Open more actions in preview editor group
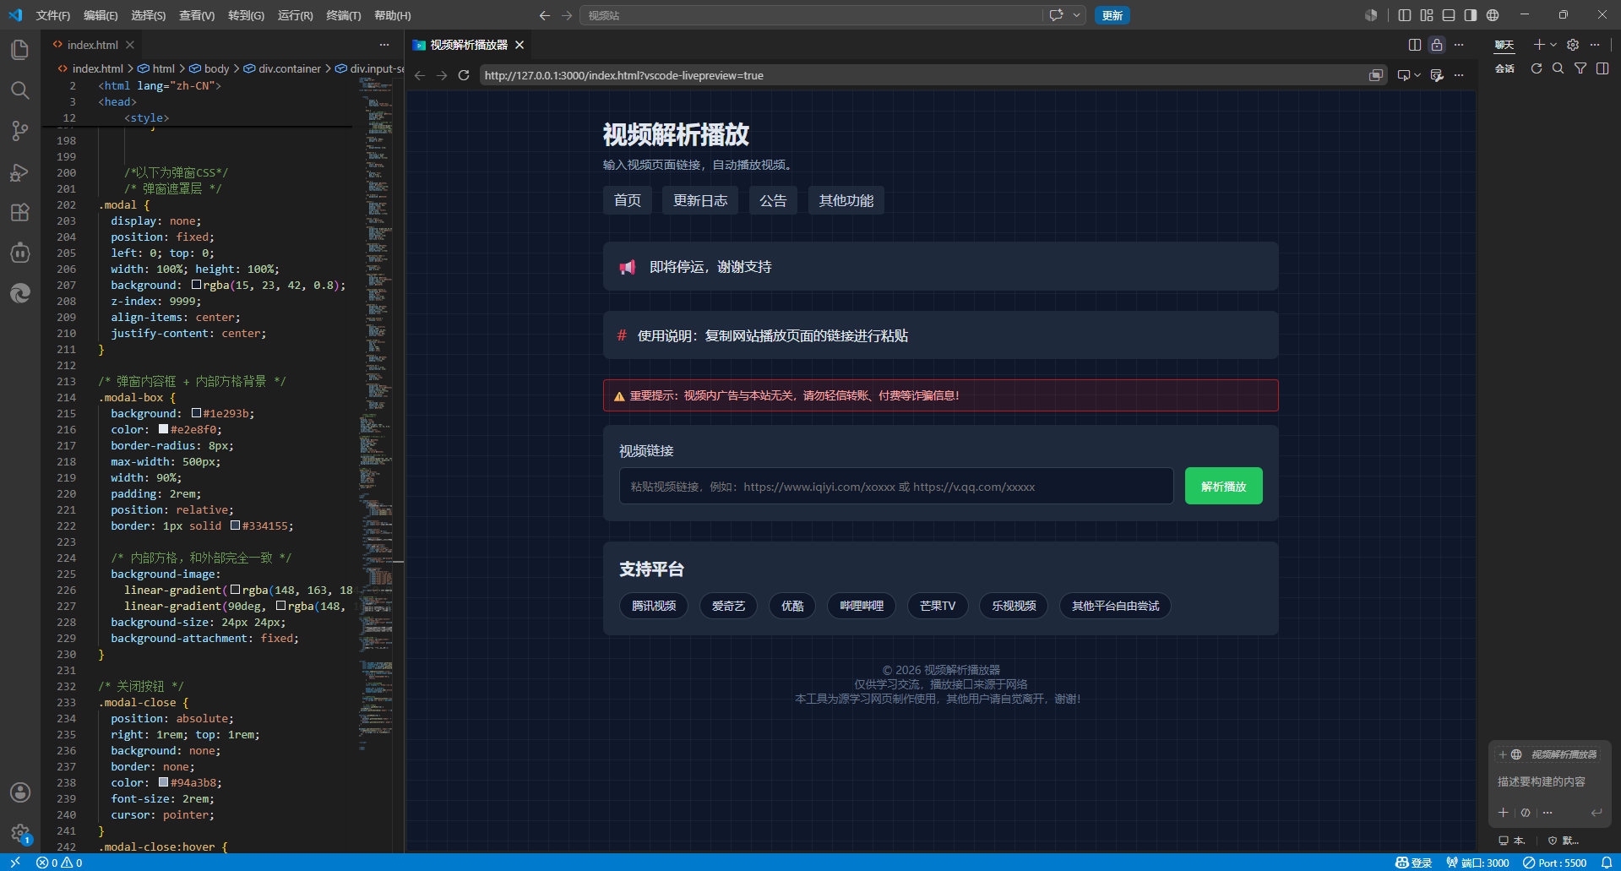Screen dimensions: 1621x871 pyautogui.click(x=1459, y=45)
